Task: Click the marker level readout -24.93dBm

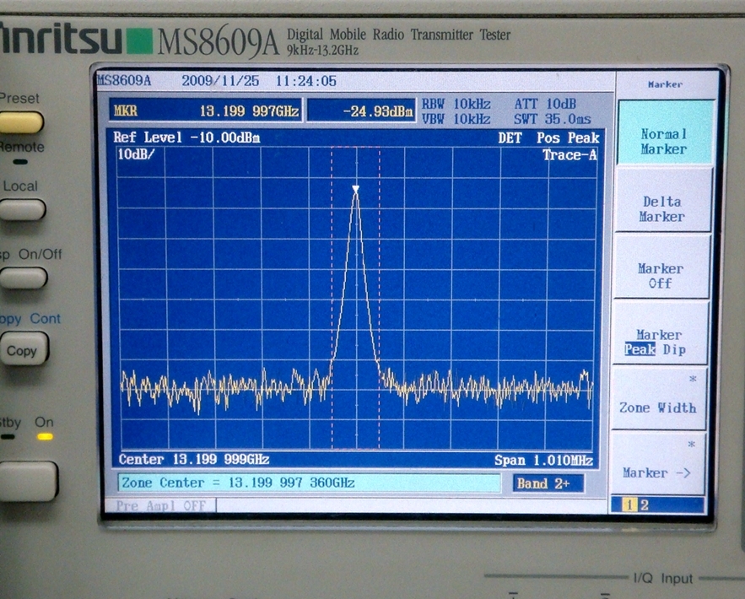Action: [x=361, y=111]
